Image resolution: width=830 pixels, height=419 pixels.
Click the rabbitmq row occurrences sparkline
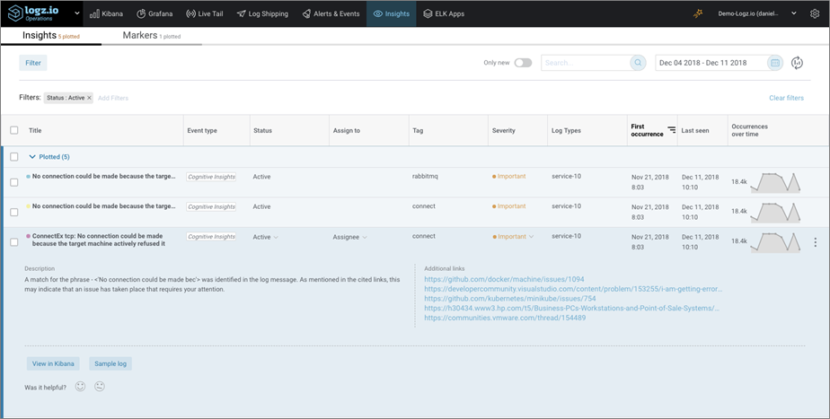775,182
